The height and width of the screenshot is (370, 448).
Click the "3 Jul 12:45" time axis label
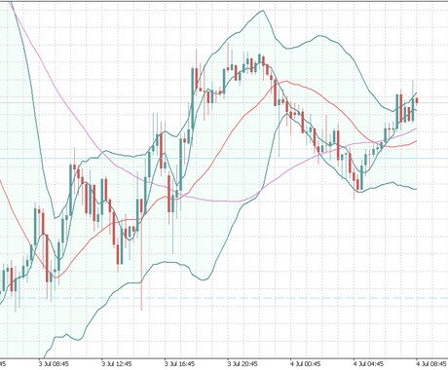117,364
